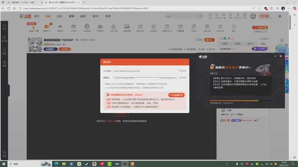
Task: Click the Douyu search input field
Action: [181, 16]
